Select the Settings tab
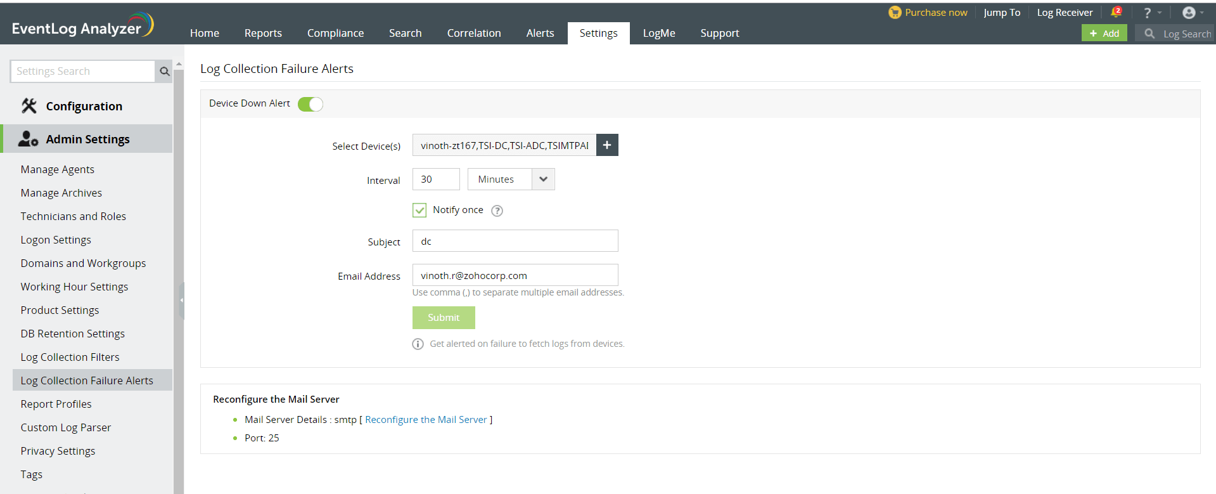This screenshot has height=494, width=1216. pyautogui.click(x=599, y=33)
